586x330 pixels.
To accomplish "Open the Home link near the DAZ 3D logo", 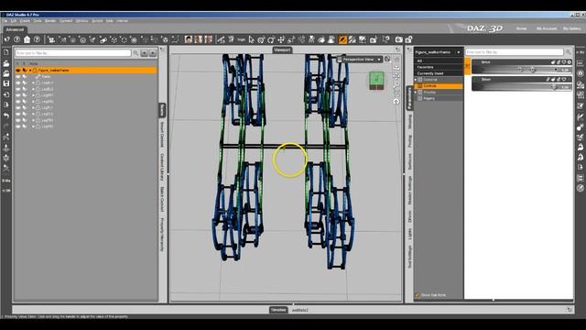I will (521, 28).
